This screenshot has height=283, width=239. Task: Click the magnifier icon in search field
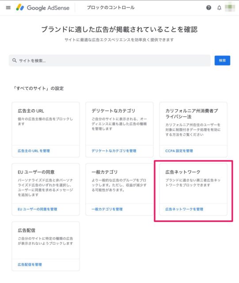(15, 61)
